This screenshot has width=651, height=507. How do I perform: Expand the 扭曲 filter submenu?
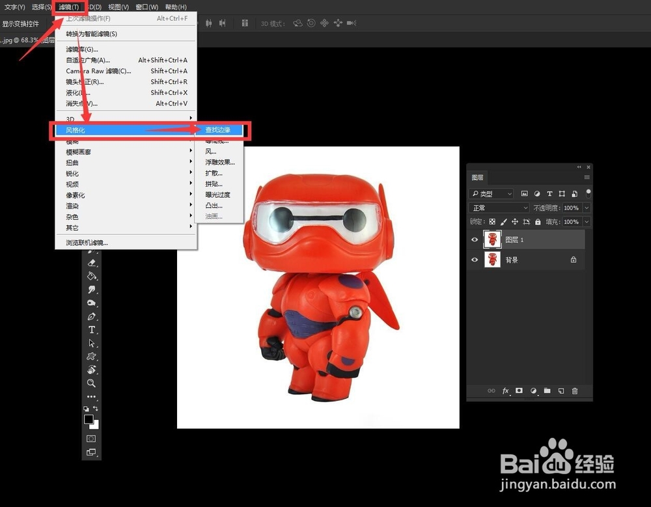pos(126,163)
